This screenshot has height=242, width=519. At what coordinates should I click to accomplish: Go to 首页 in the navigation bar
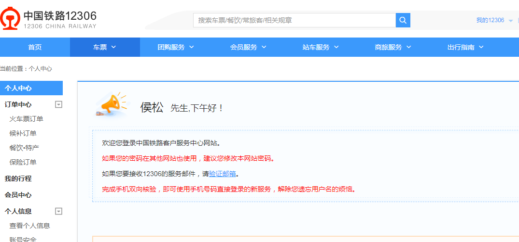pos(35,47)
